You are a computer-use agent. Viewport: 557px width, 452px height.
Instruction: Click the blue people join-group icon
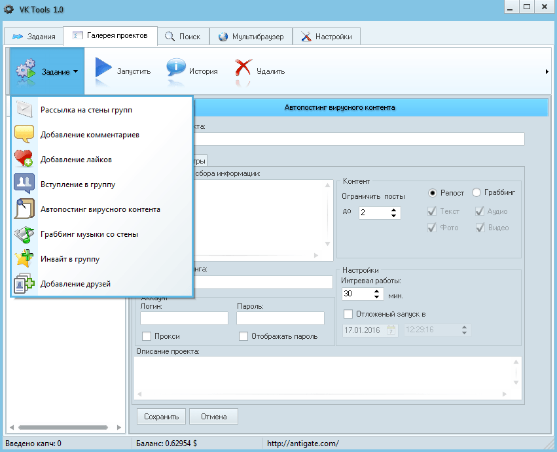[x=24, y=184]
